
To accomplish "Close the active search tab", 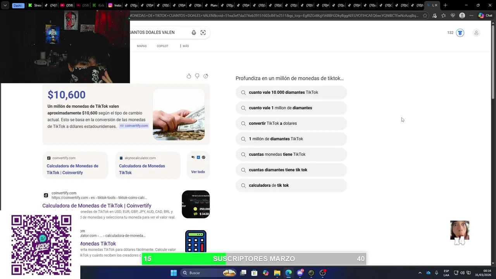I will [x=436, y=5].
